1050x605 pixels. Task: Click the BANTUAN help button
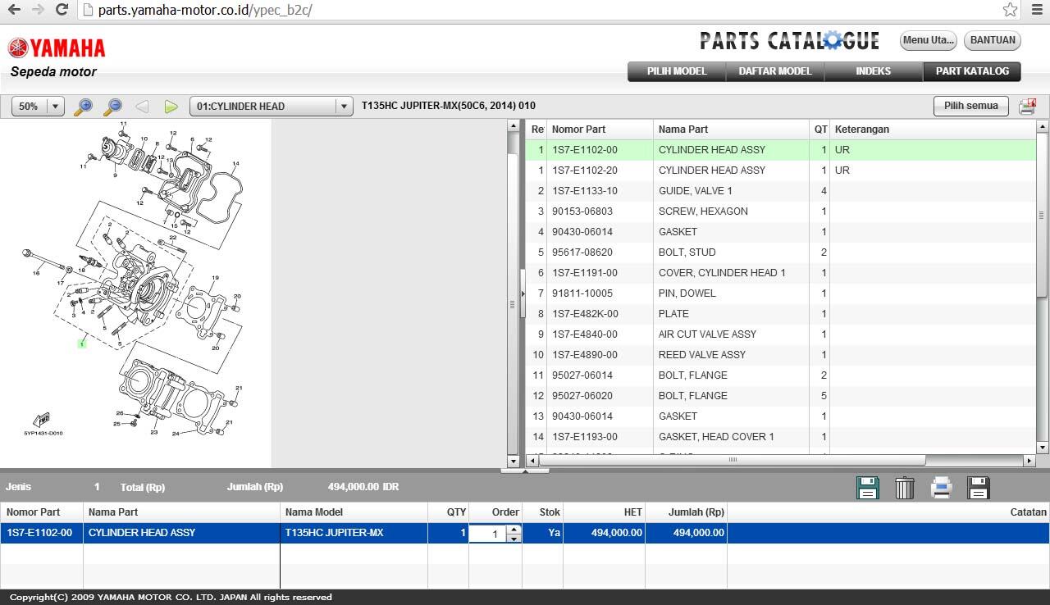point(993,40)
